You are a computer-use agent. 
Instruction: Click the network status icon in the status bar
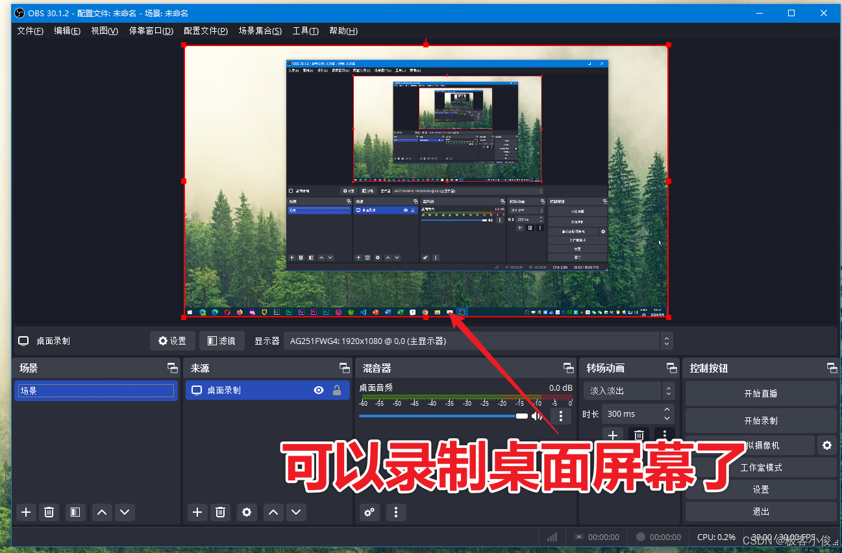pyautogui.click(x=552, y=537)
